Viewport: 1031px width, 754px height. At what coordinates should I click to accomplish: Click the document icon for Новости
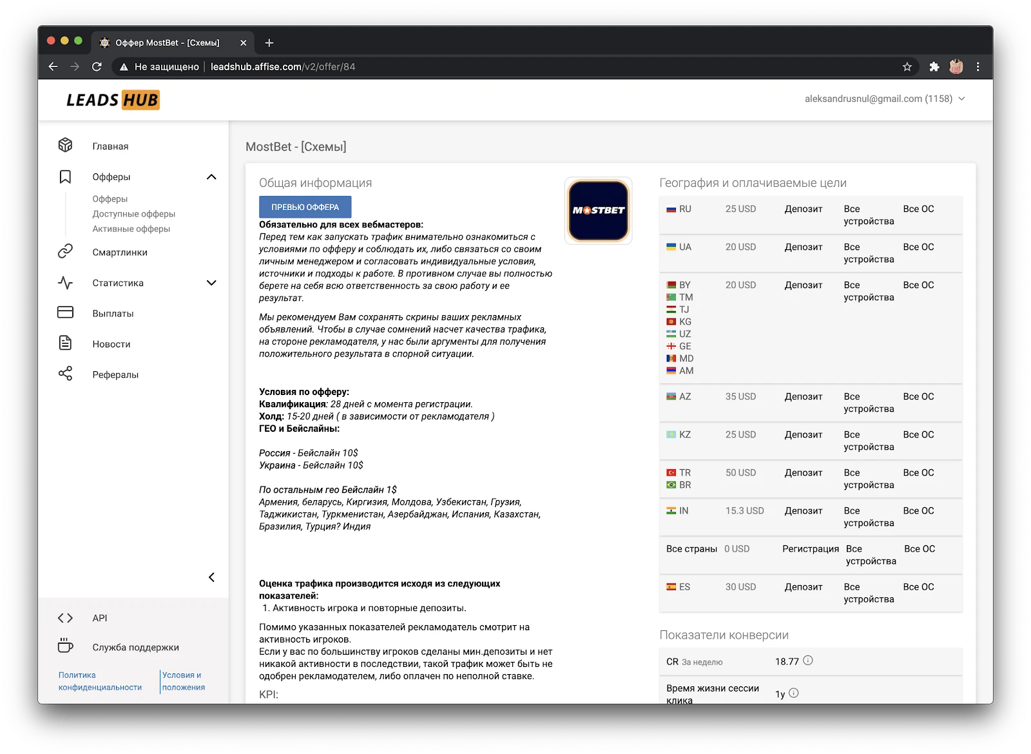(65, 343)
